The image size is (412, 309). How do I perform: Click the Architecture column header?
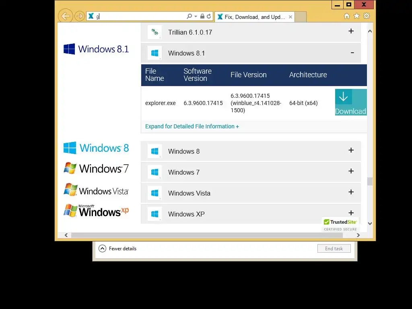pyautogui.click(x=308, y=75)
